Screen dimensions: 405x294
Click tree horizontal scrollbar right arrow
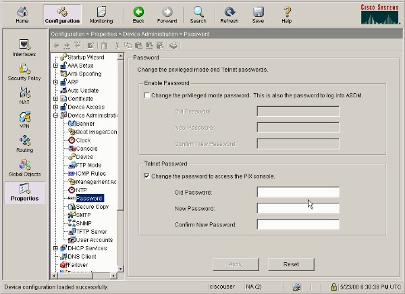tap(113, 276)
